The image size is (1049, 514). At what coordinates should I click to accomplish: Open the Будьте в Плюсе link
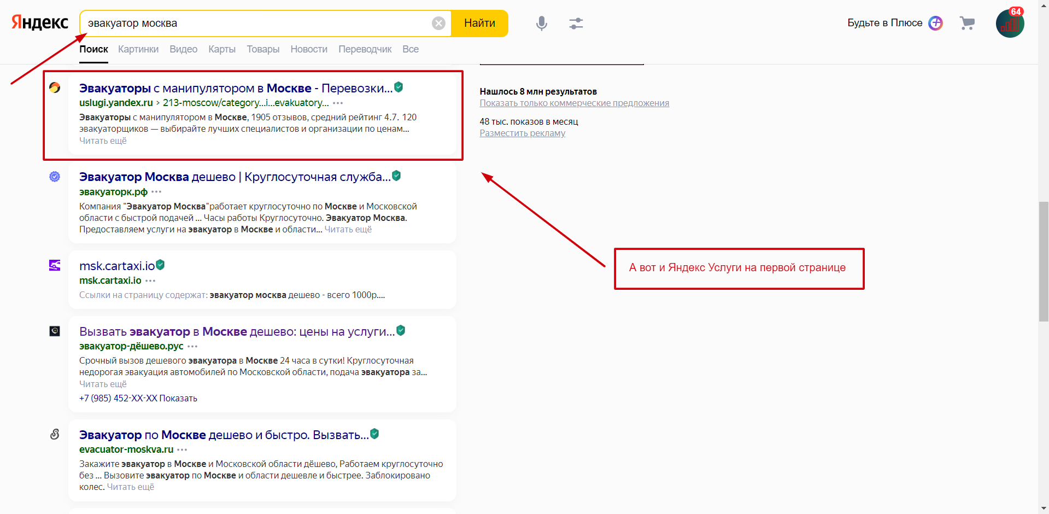coord(885,23)
